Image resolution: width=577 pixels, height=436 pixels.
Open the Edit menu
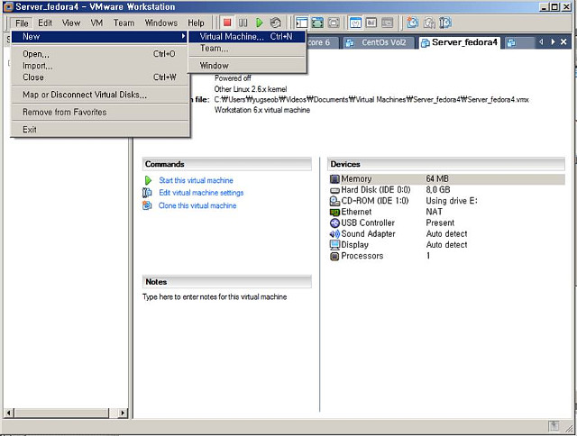[45, 23]
